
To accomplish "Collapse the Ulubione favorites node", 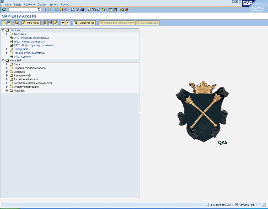I will click(3, 30).
